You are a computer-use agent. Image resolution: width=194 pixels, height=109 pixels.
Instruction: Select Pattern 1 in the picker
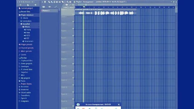49,11
